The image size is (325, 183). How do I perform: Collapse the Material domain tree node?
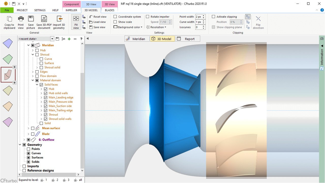(x=33, y=80)
